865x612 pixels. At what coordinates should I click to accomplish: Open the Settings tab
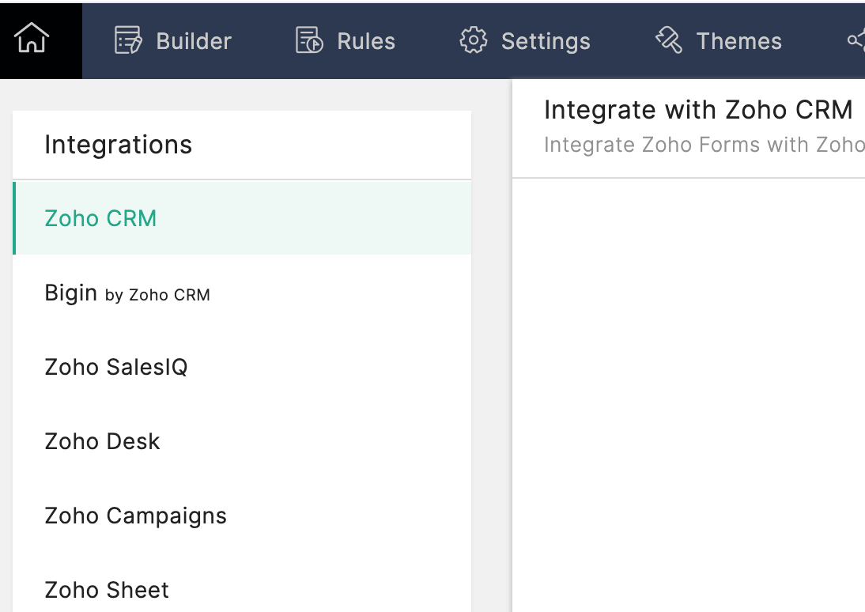tap(525, 41)
